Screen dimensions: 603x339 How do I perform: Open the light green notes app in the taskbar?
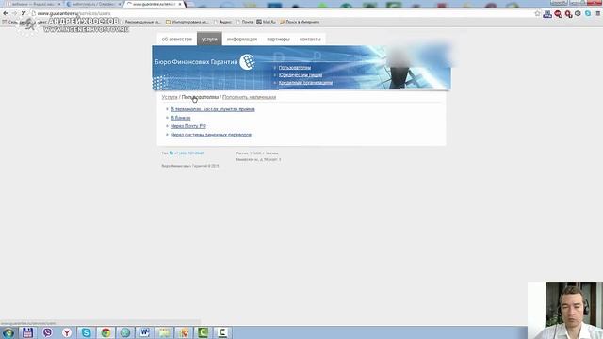point(164,332)
